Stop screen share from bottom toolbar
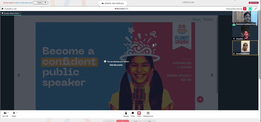The image size is (261, 122). tap(139, 114)
